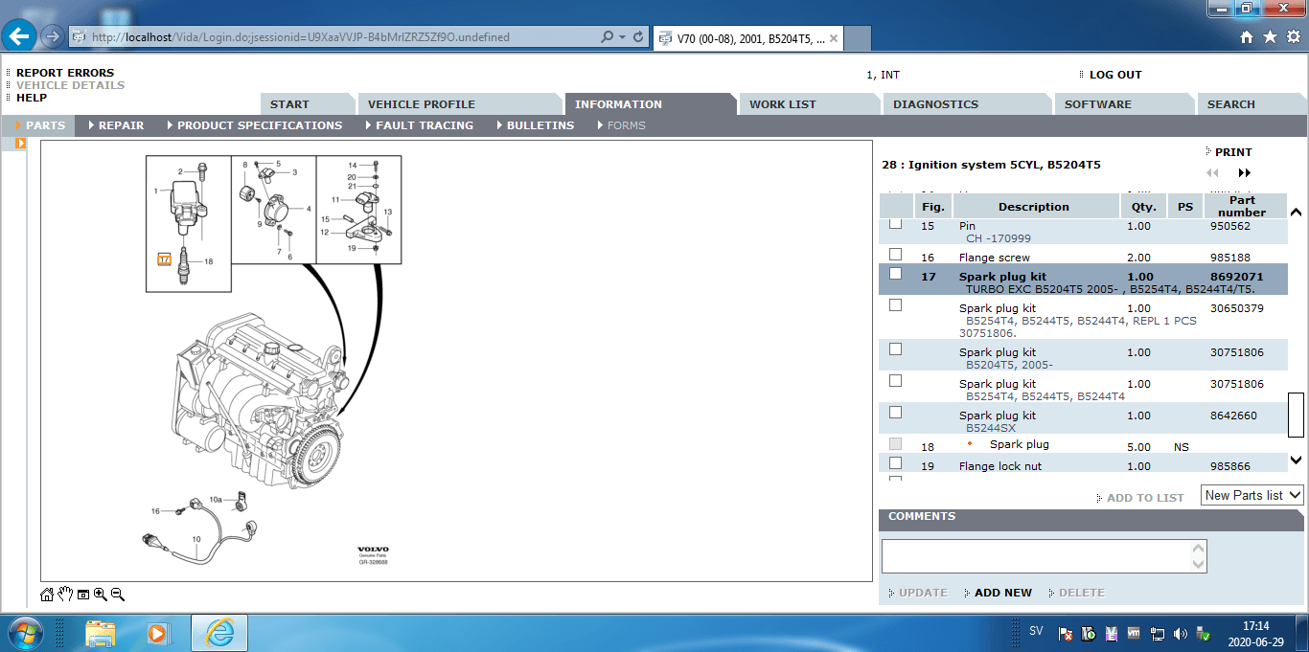Click the home icon below the diagram

point(47,595)
